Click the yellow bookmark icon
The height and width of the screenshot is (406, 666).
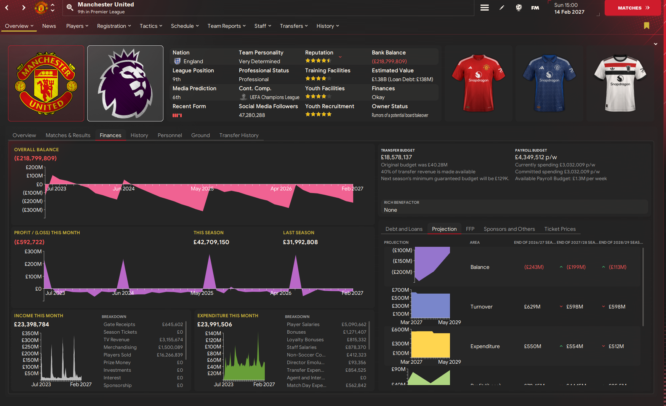[646, 26]
